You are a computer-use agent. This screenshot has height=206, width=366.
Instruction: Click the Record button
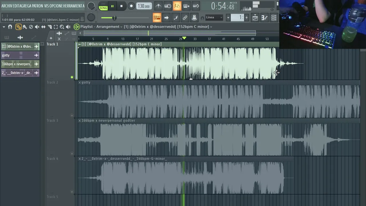(x=131, y=6)
